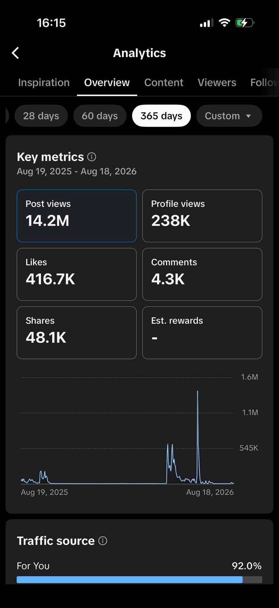Select the Profile views metric card
The height and width of the screenshot is (608, 279).
(x=202, y=216)
